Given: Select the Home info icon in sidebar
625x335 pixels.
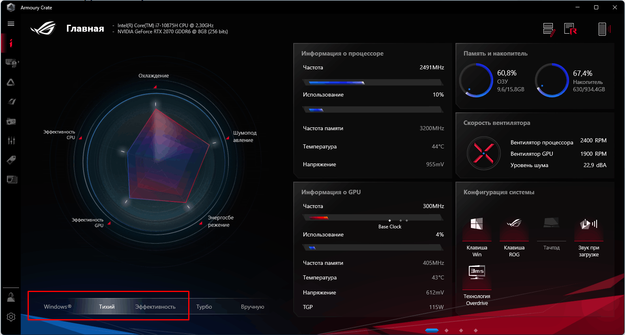Looking at the screenshot, I should [x=11, y=43].
